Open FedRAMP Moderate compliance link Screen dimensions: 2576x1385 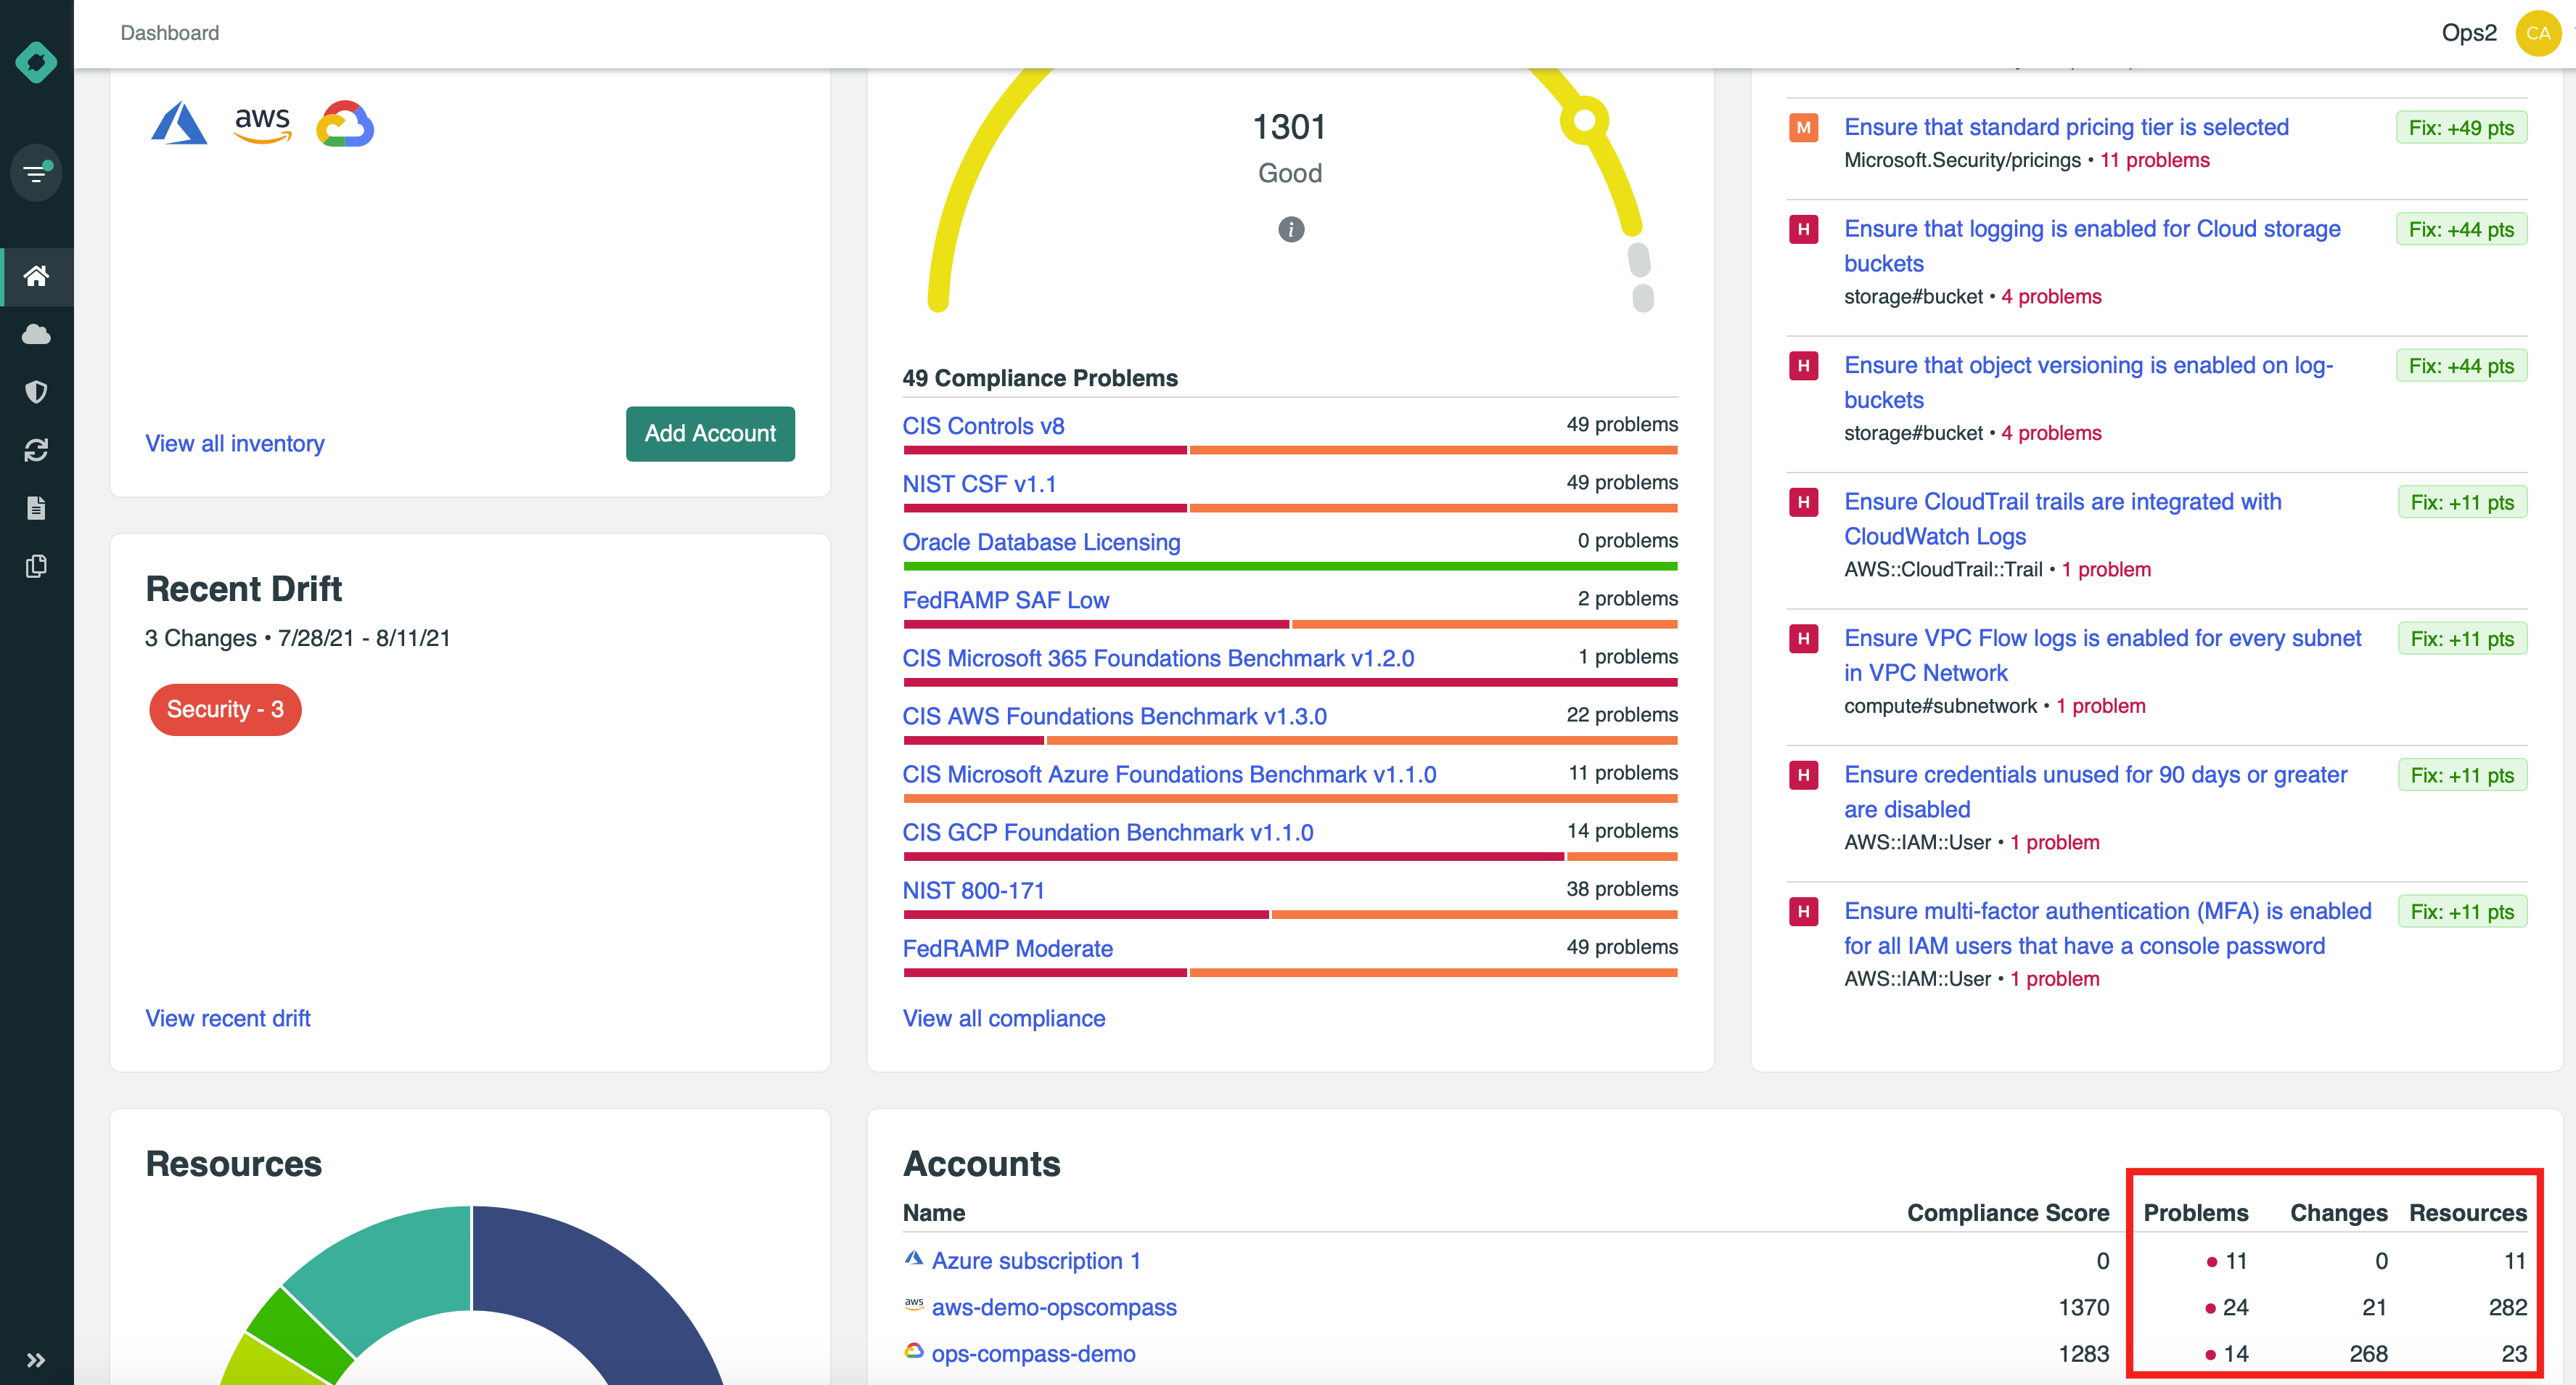[1007, 948]
